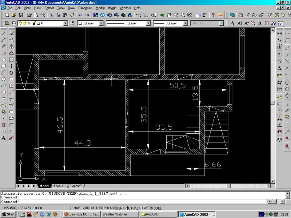Toggle ORTHO mode in status bar
The width and height of the screenshot is (291, 218).
point(96,208)
